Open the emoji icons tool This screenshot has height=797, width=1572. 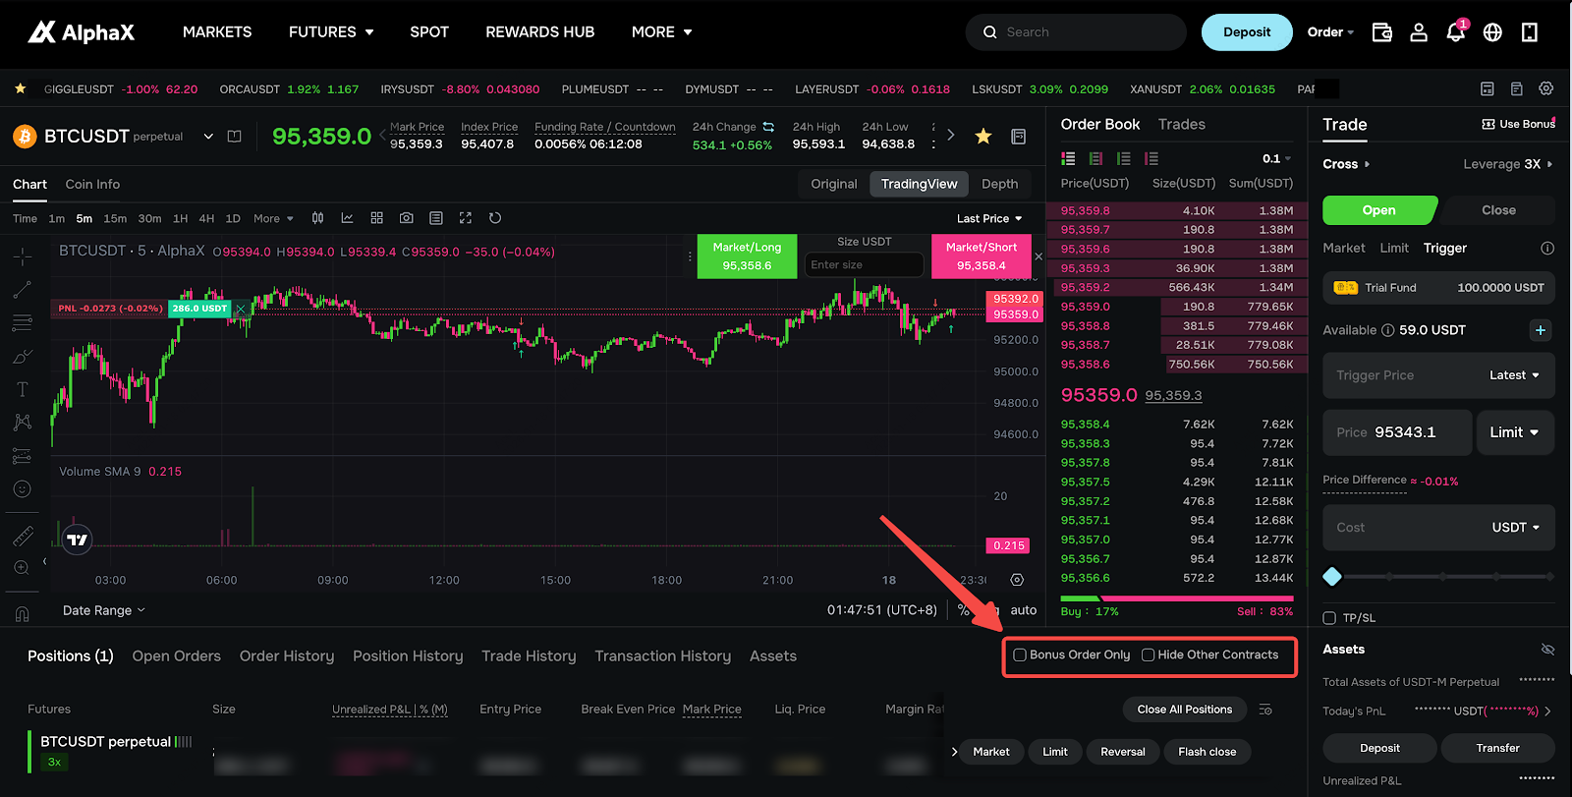[x=23, y=489]
